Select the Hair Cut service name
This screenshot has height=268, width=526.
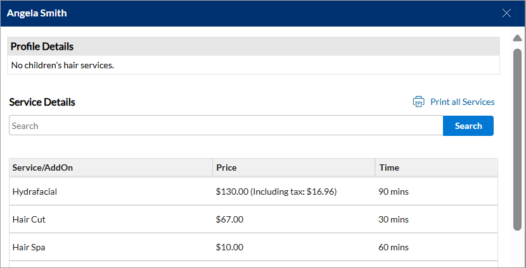click(x=29, y=219)
